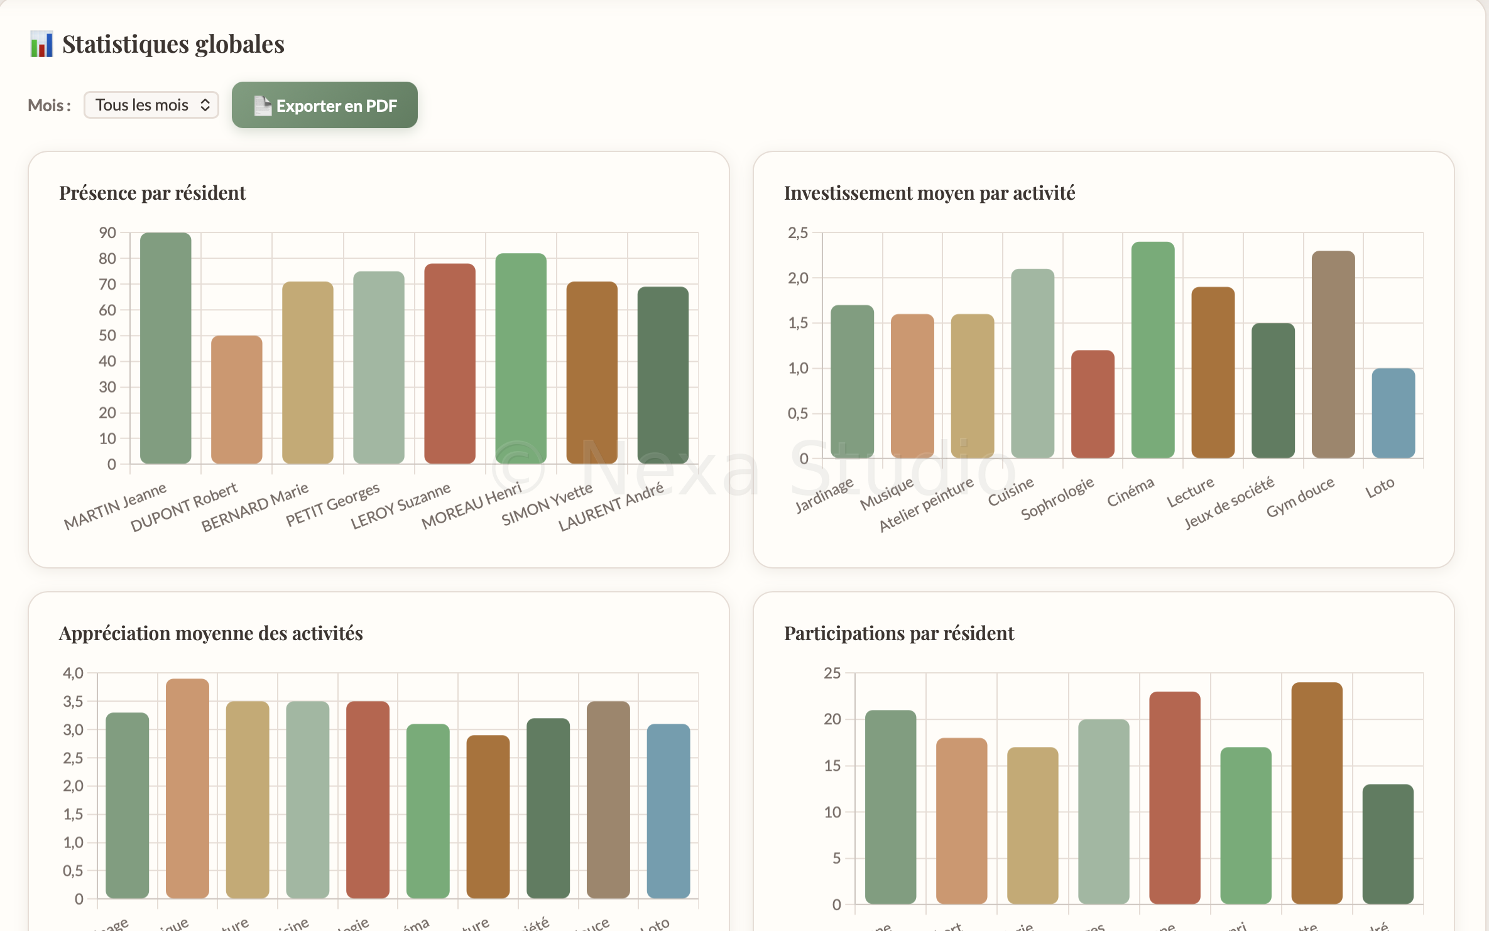This screenshot has height=931, width=1489.
Task: Click the BERNARD Marie presence bar
Action: [x=307, y=373]
